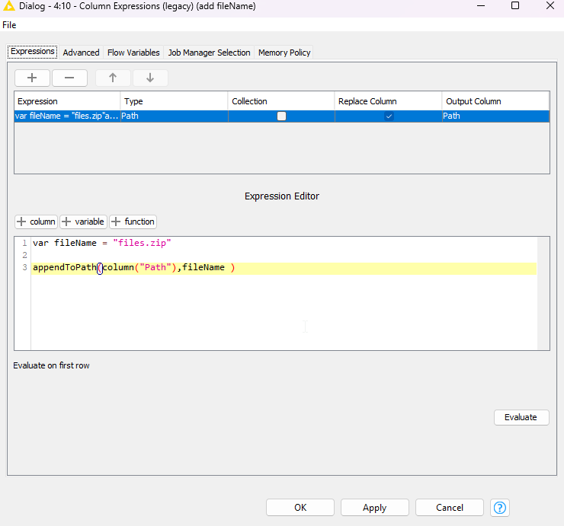564x526 pixels.
Task: Remove selected expression with minus icon
Action: (69, 78)
